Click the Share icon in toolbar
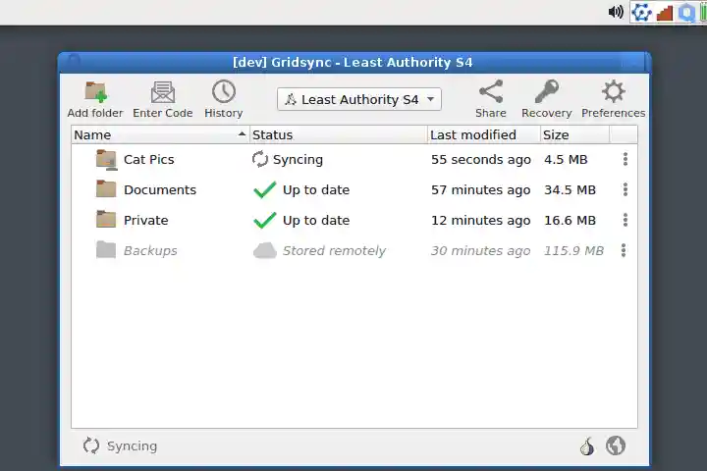 pyautogui.click(x=491, y=92)
